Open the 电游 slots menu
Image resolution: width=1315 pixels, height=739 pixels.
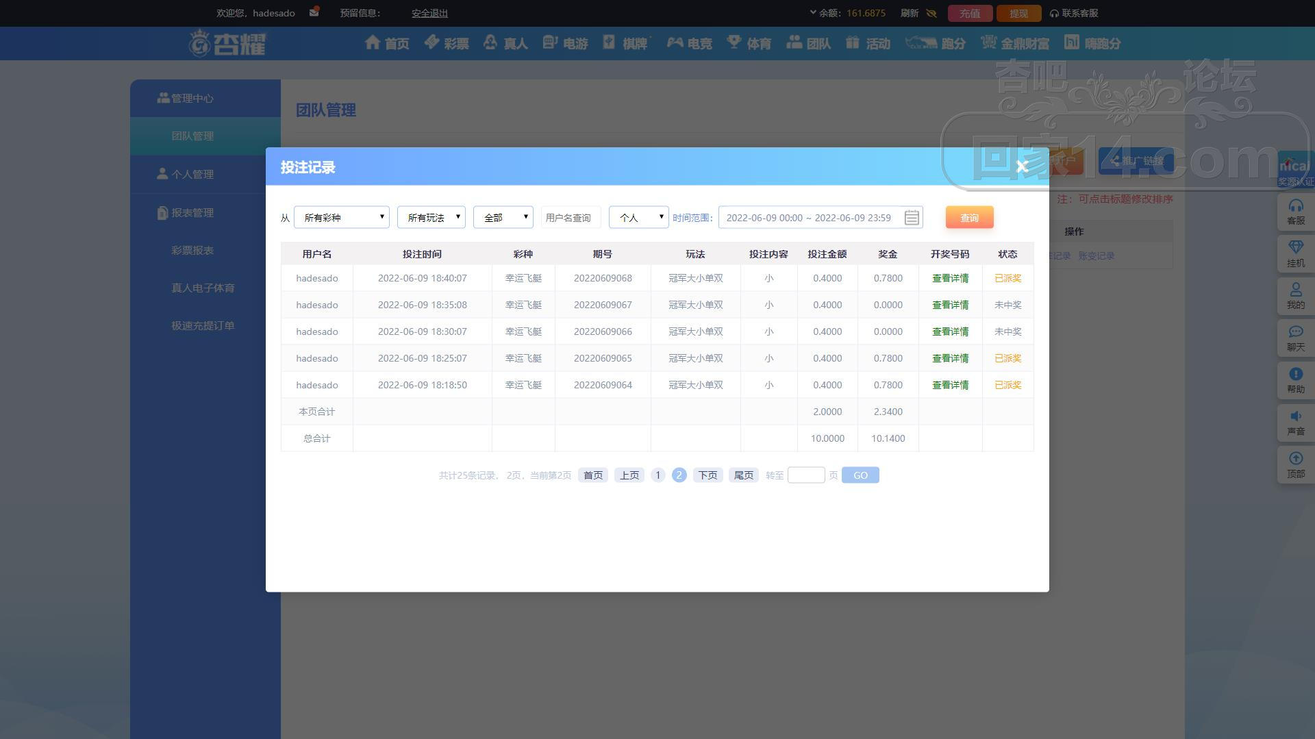(566, 43)
